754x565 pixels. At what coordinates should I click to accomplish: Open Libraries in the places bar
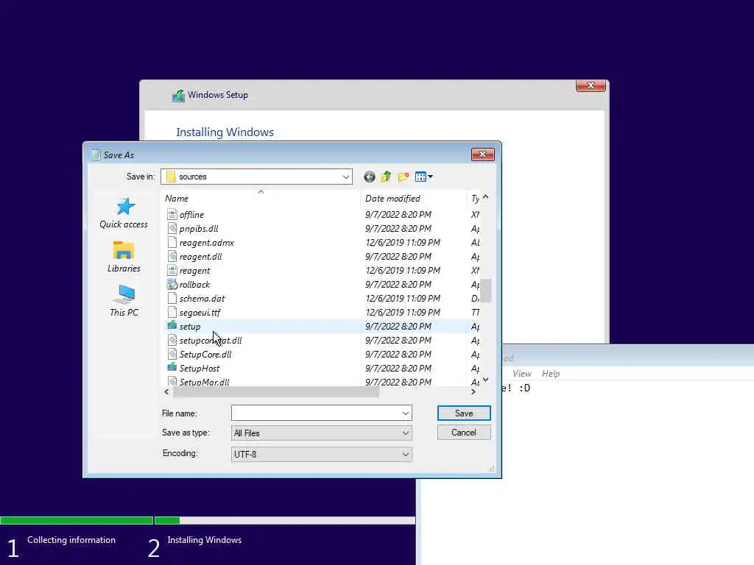[x=124, y=257]
